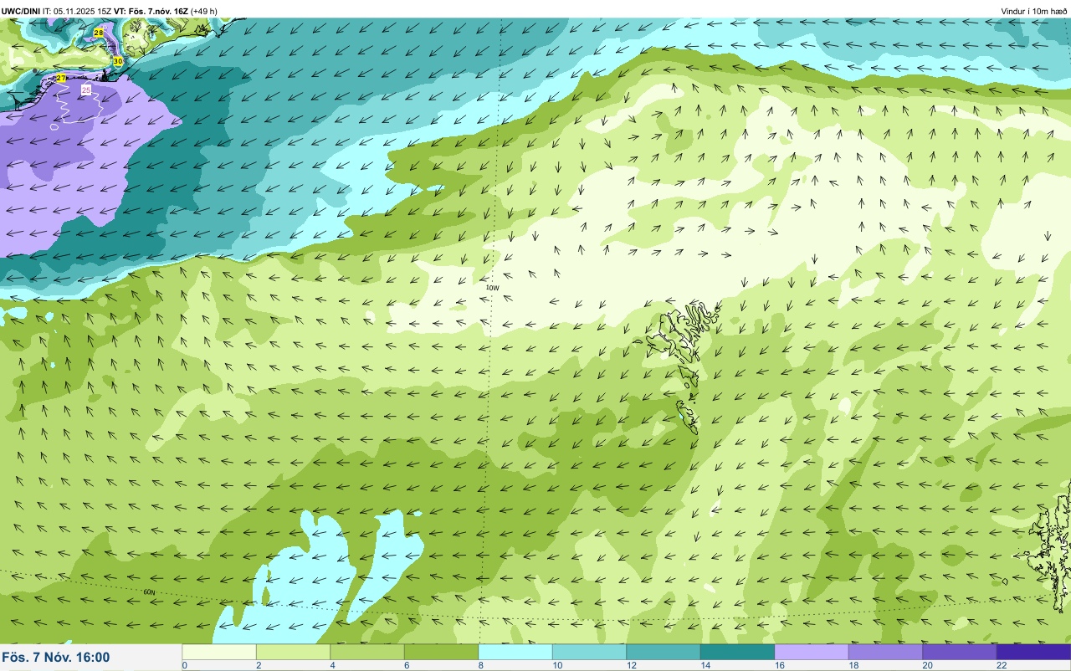Screen dimensions: 1071x671
Task: Click the 8–10 m/s light cyan legend swatch
Action: 515,652
